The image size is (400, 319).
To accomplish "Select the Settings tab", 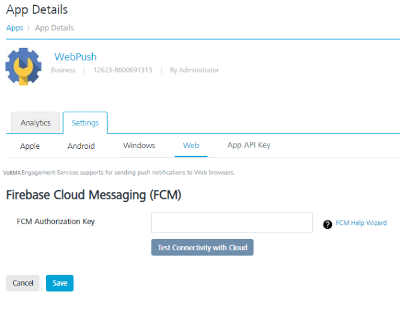I will pos(85,123).
